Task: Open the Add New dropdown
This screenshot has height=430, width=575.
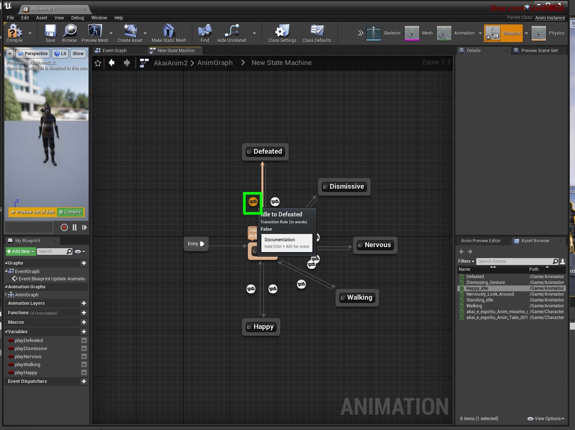Action: tap(20, 252)
